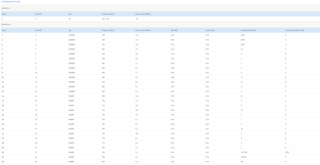The image size is (320, 165).
Task: Select the -5.3 power level cell
Action: pos(137,40)
